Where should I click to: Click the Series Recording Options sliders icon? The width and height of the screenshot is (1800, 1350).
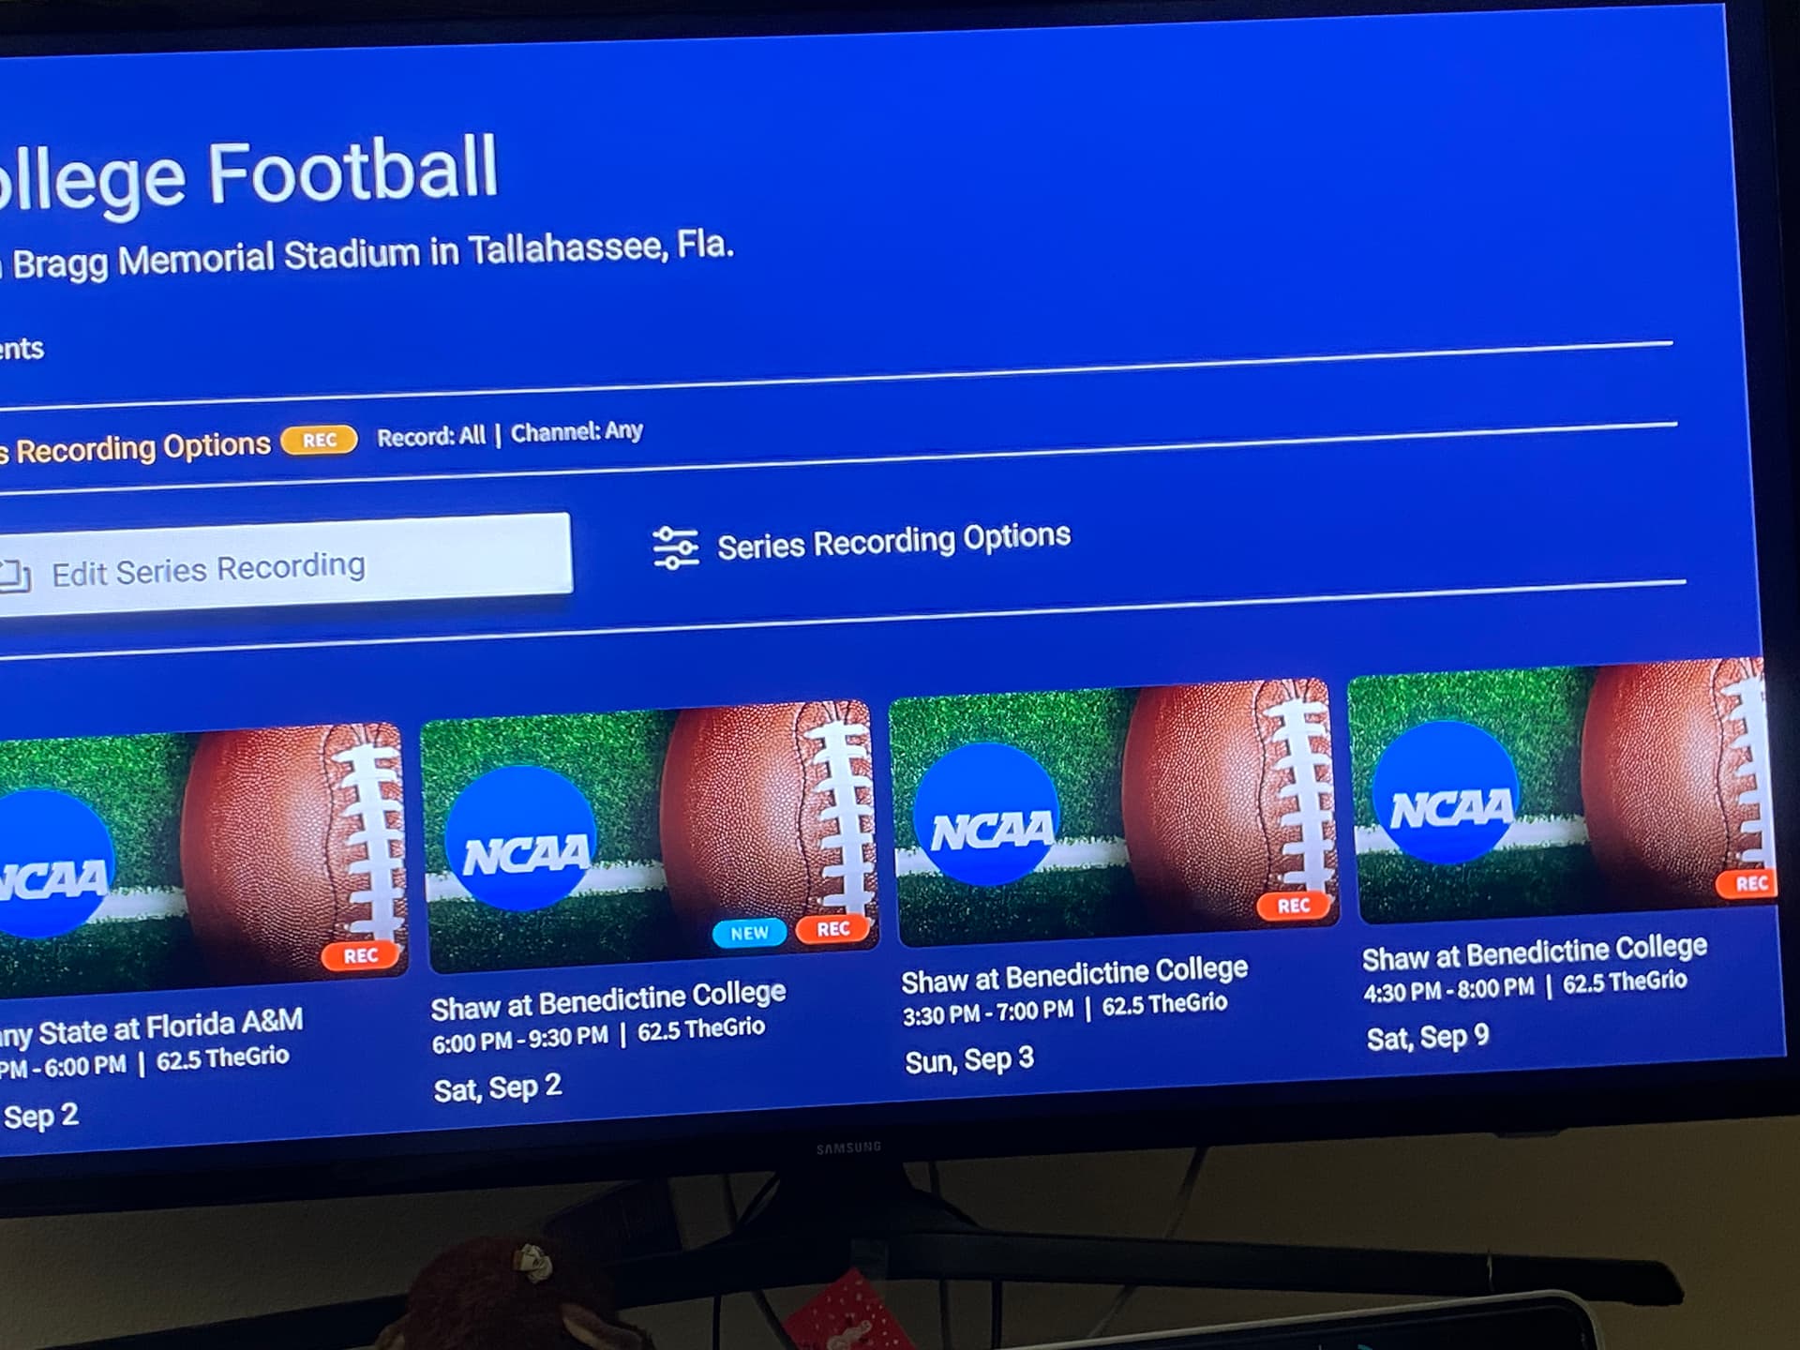click(x=675, y=547)
